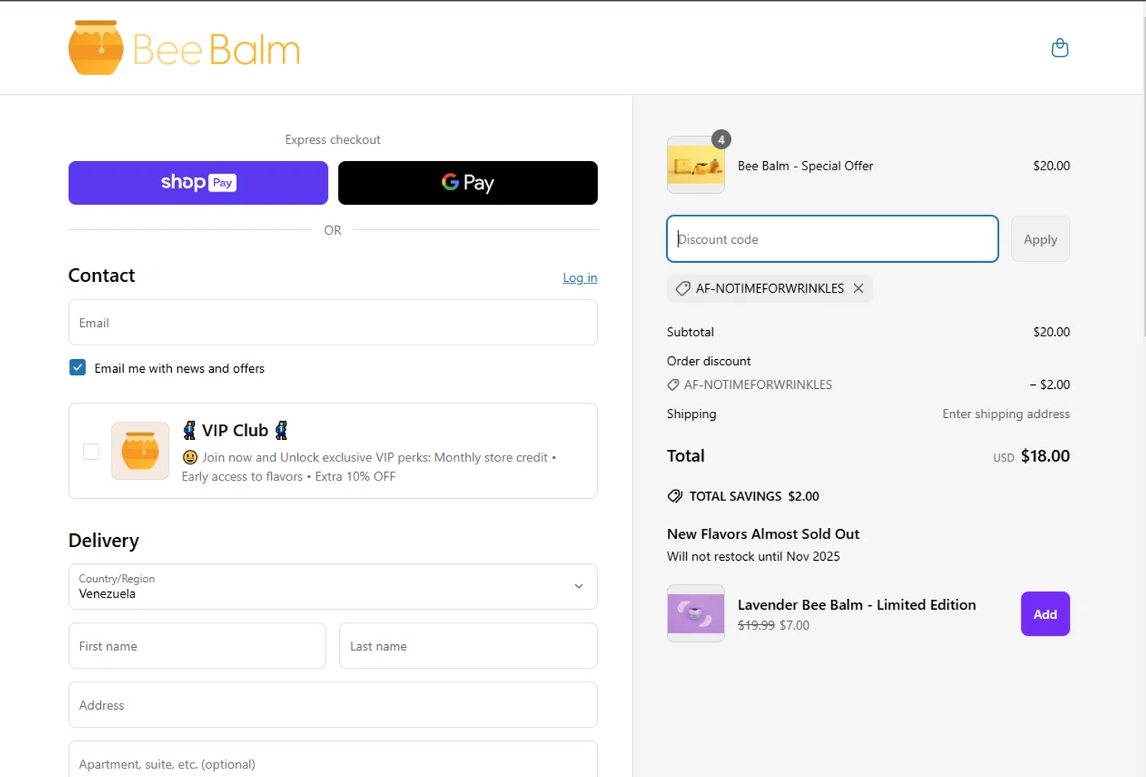The height and width of the screenshot is (777, 1146).
Task: Click the emoji right of VIP Club
Action: click(281, 430)
